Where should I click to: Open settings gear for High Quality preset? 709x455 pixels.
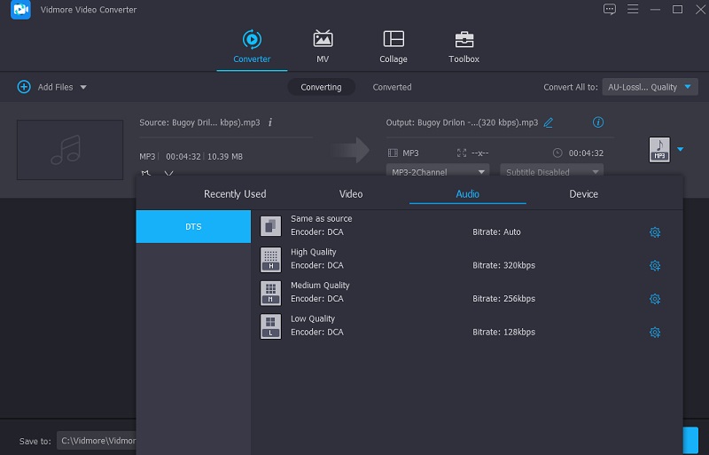655,265
